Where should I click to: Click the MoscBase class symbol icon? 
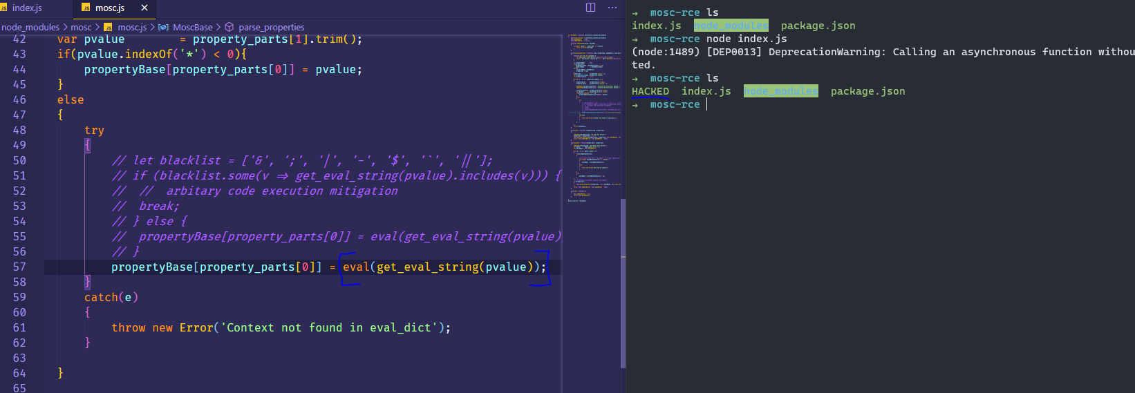pyautogui.click(x=164, y=27)
